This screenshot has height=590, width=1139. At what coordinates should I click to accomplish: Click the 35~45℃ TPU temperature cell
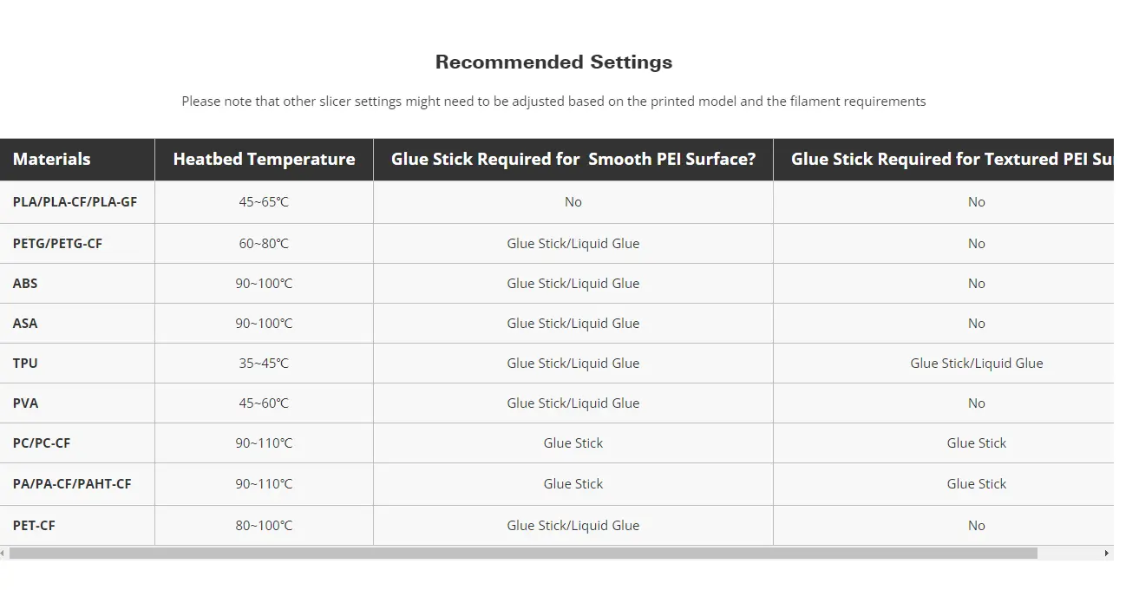click(x=264, y=364)
